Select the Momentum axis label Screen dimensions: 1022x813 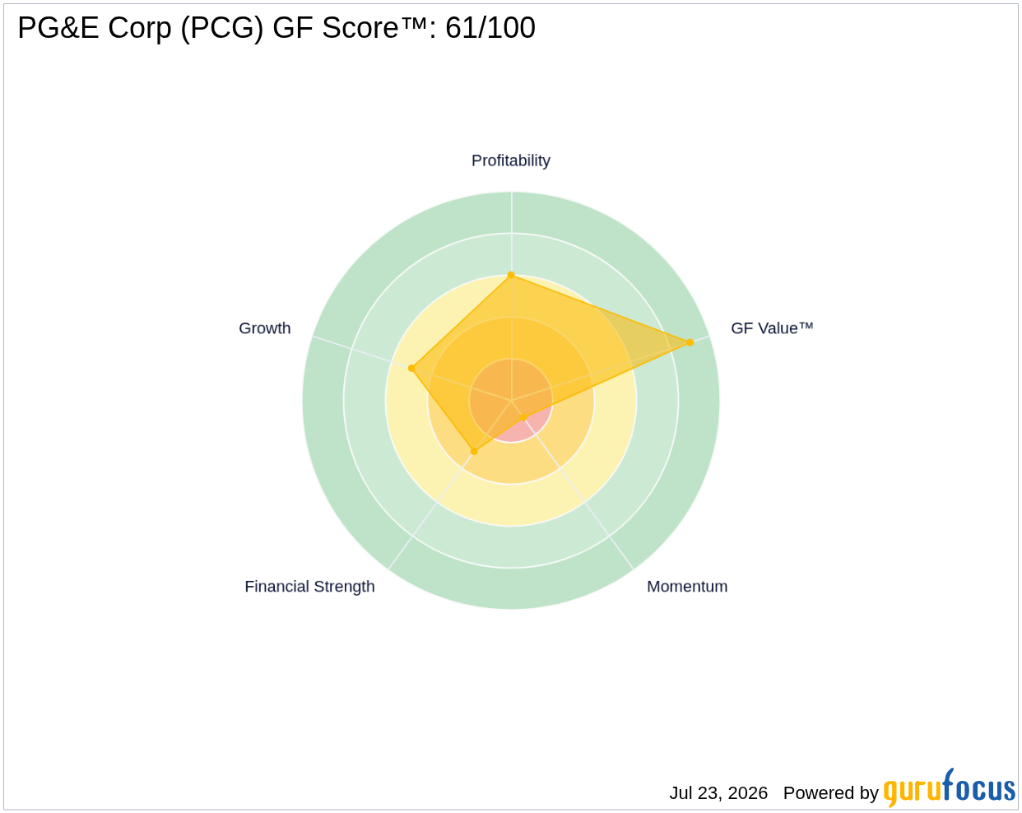(687, 587)
